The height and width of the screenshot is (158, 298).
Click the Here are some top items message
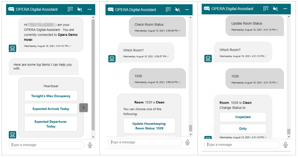pos(44,67)
